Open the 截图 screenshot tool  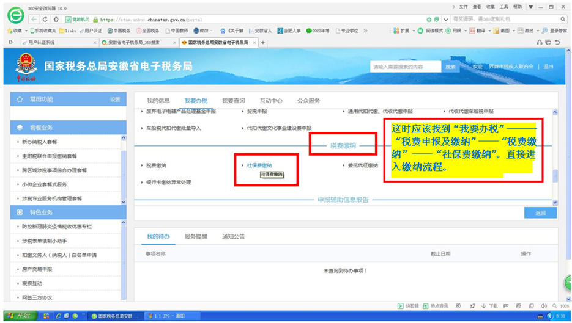pyautogui.click(x=502, y=31)
